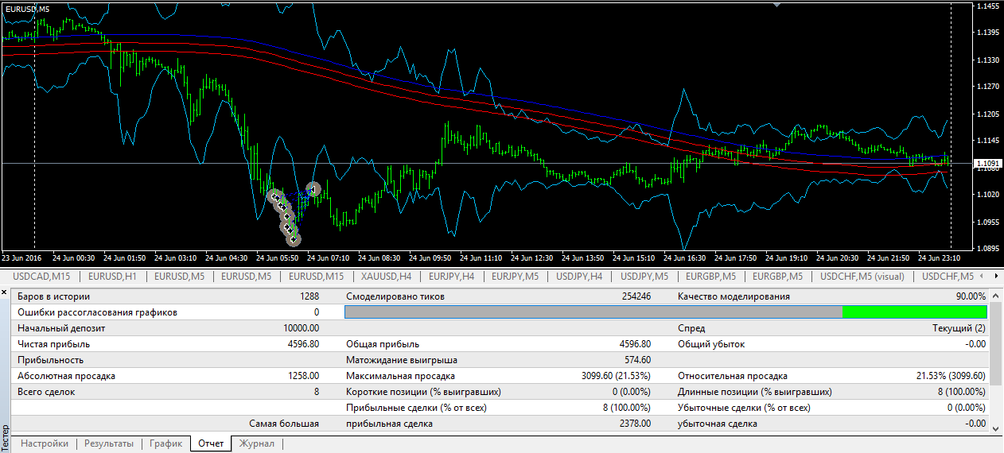Screen dimensions: 1004x453
Task: Click the Самая большая label
Action: 284,424
